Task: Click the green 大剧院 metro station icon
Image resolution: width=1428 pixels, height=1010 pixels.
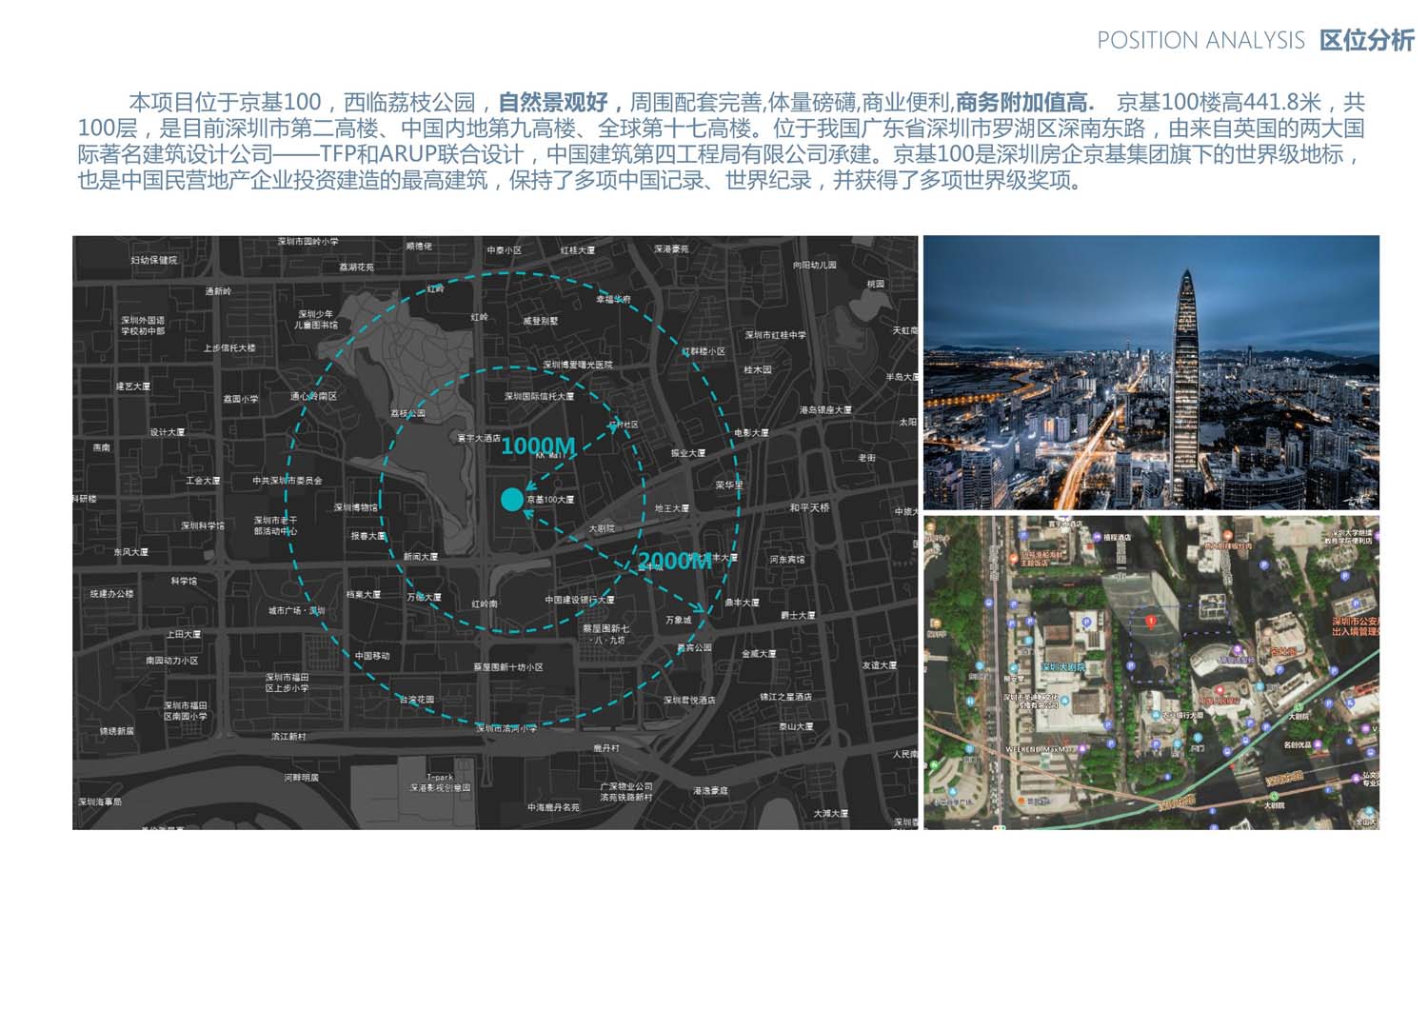Action: tap(1299, 707)
